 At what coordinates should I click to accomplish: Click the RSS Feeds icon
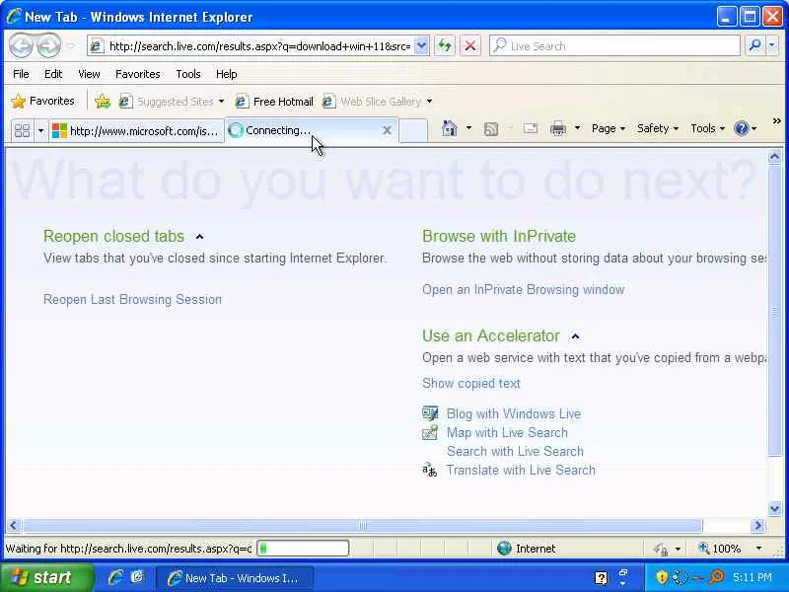pyautogui.click(x=490, y=129)
